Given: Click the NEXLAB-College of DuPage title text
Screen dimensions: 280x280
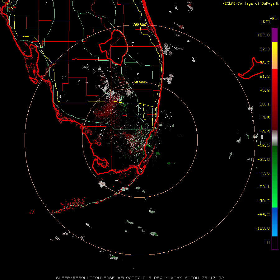Looking at the screenshot, I should (249, 3).
